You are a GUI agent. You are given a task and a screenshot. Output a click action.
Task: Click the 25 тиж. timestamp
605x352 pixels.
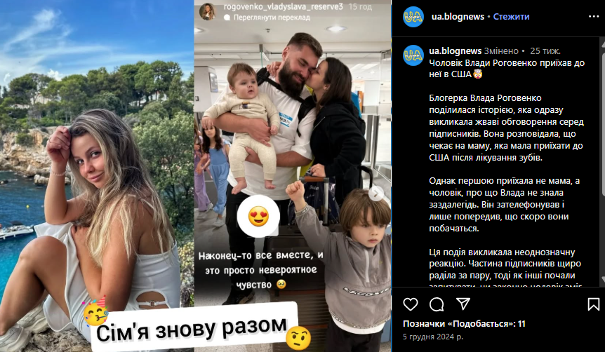[x=545, y=51]
